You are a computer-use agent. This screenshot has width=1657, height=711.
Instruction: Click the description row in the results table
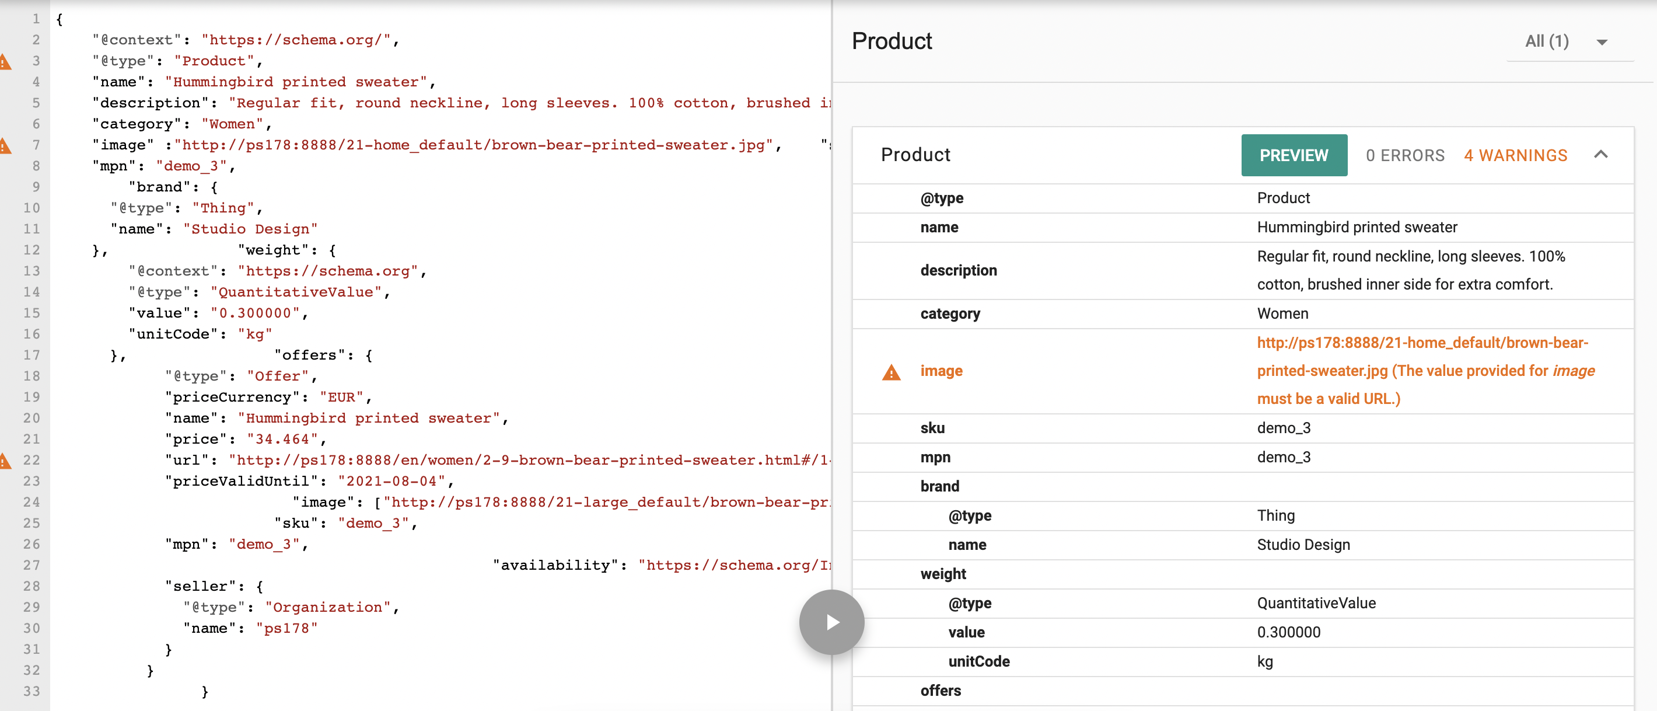click(x=959, y=270)
